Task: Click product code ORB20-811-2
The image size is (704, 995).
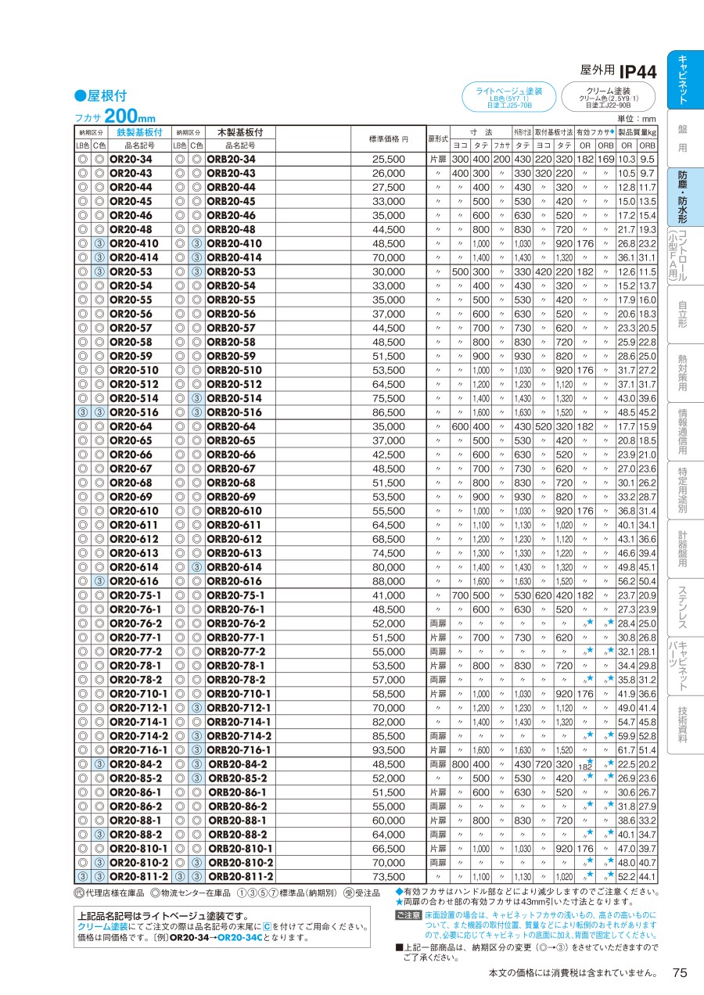Action: pos(240,877)
